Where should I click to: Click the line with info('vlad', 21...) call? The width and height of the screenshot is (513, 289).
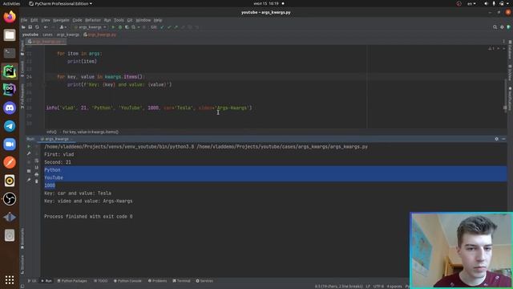pos(149,108)
